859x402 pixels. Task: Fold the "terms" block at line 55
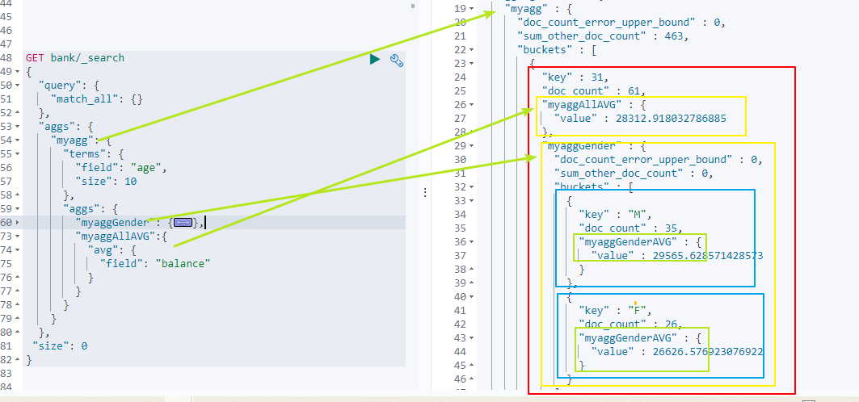(x=19, y=153)
